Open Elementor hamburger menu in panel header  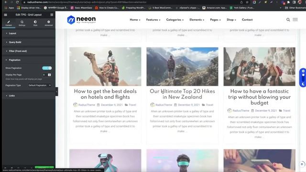pyautogui.click(x=5, y=15)
